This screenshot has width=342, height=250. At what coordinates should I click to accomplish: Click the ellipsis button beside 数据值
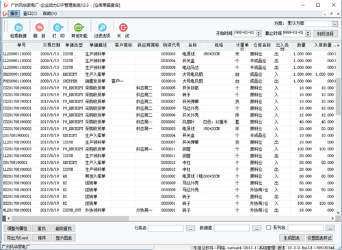coord(256,228)
